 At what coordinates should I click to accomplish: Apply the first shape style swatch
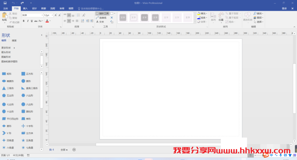point(123,17)
